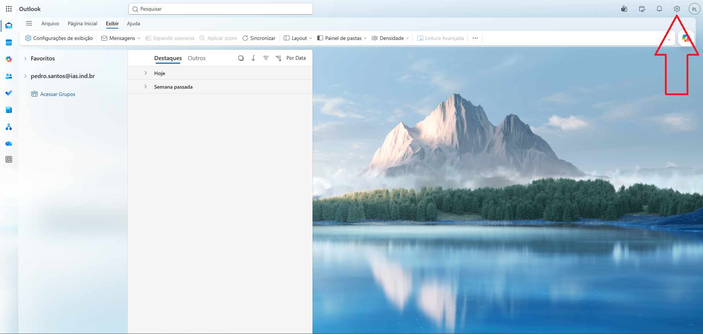Viewport: 703px width, 334px height.
Task: Click Sincronizar in the ribbon
Action: tap(259, 38)
